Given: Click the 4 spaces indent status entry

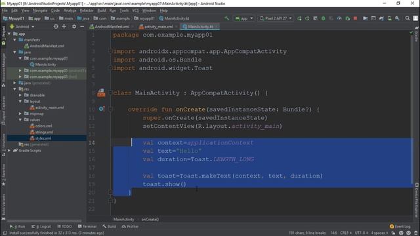Looking at the screenshot, I should (379, 233).
